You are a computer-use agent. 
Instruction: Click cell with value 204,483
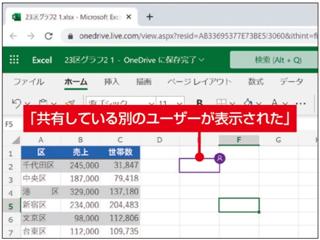pyautogui.click(x=120, y=205)
